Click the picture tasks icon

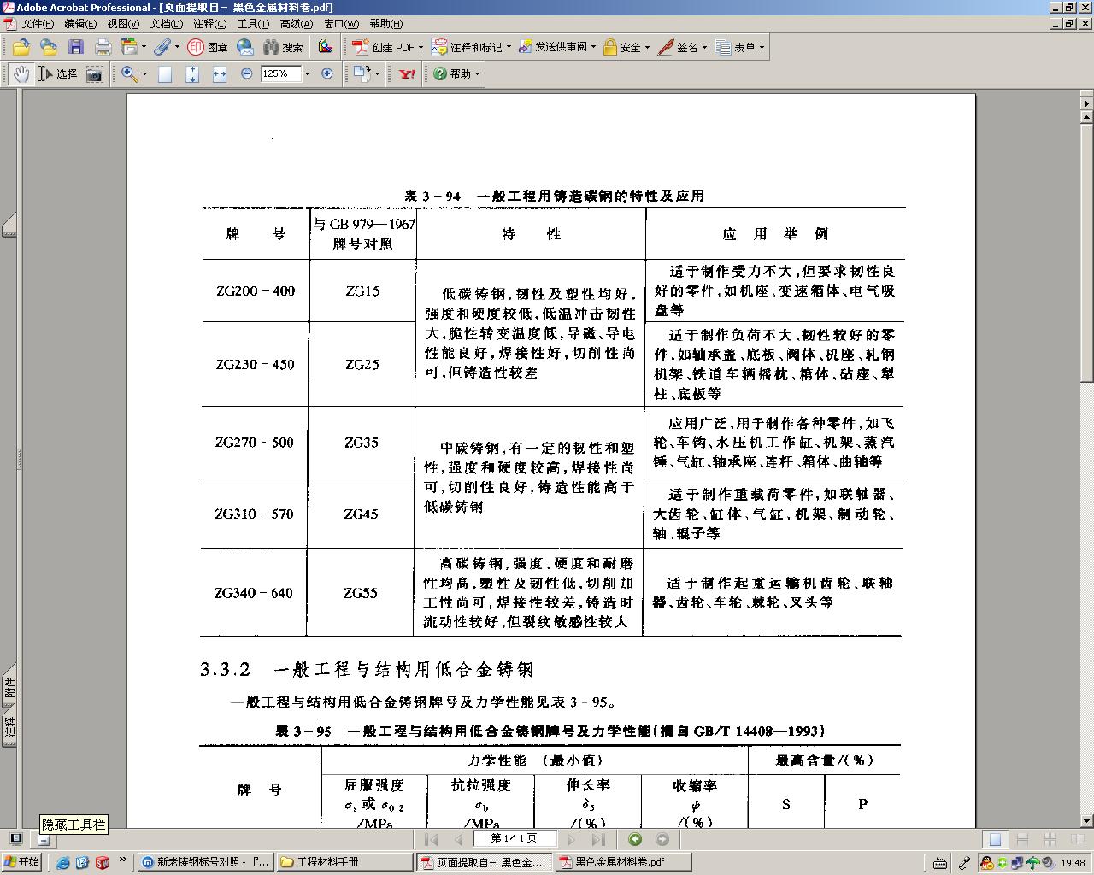[x=325, y=47]
